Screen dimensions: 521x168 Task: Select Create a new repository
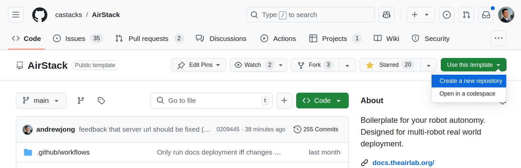(470, 81)
